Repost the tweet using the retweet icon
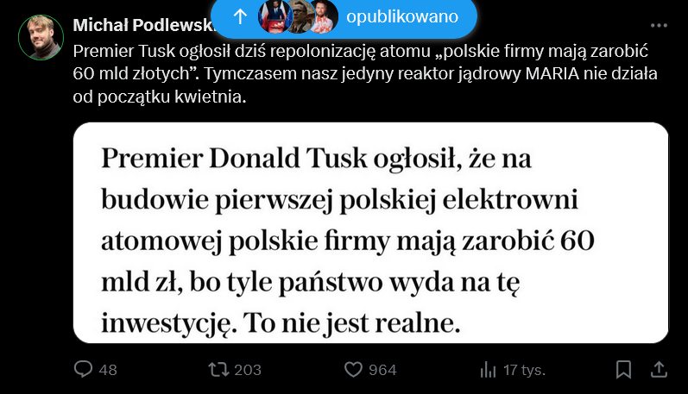This screenshot has width=688, height=394. click(219, 369)
